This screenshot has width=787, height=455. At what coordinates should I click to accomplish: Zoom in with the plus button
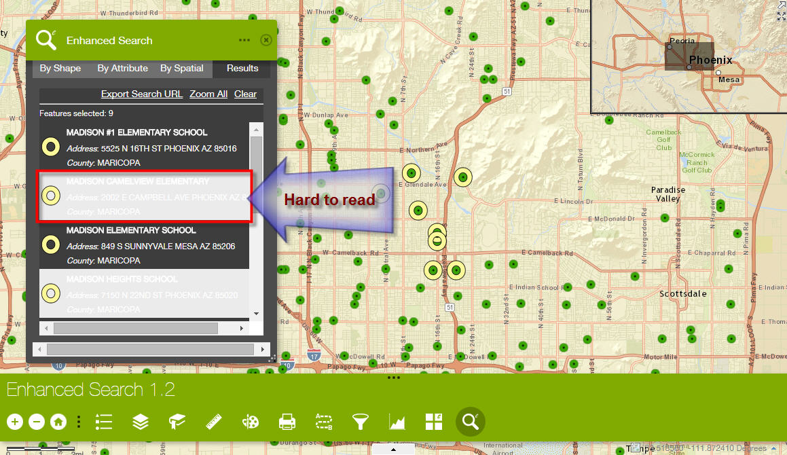tap(14, 422)
